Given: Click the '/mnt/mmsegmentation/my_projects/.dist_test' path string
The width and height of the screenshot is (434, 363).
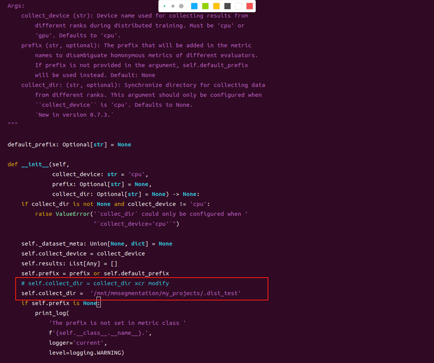Looking at the screenshot, I should pos(166,293).
